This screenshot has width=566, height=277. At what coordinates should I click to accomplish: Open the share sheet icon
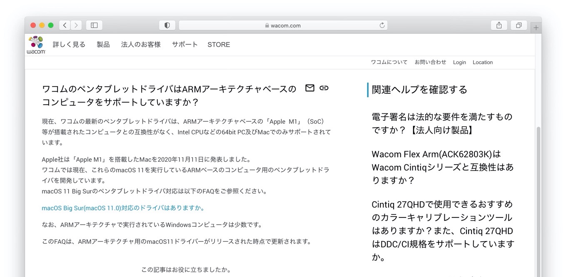pos(499,25)
